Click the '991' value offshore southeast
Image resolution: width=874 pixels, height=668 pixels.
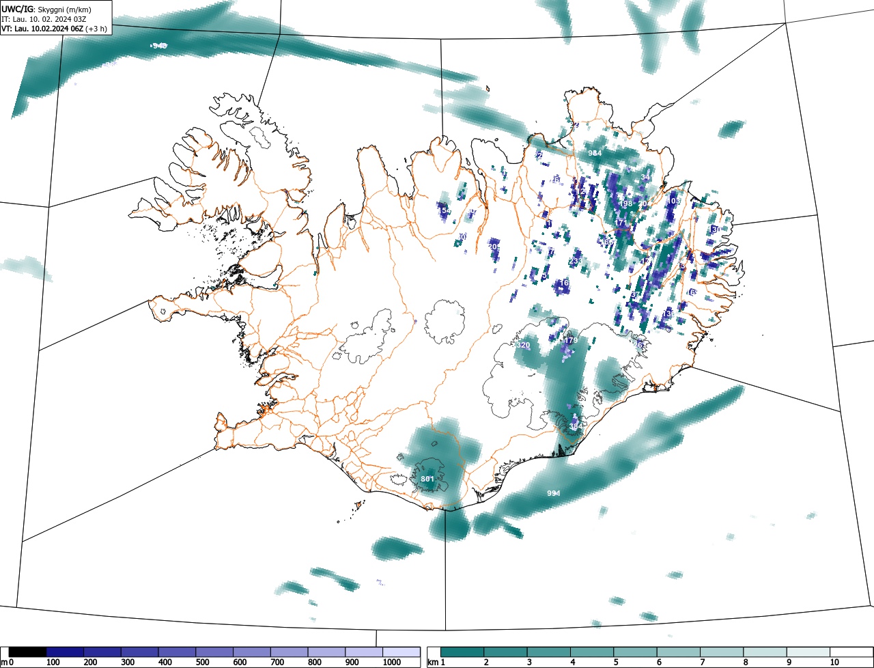(x=554, y=493)
